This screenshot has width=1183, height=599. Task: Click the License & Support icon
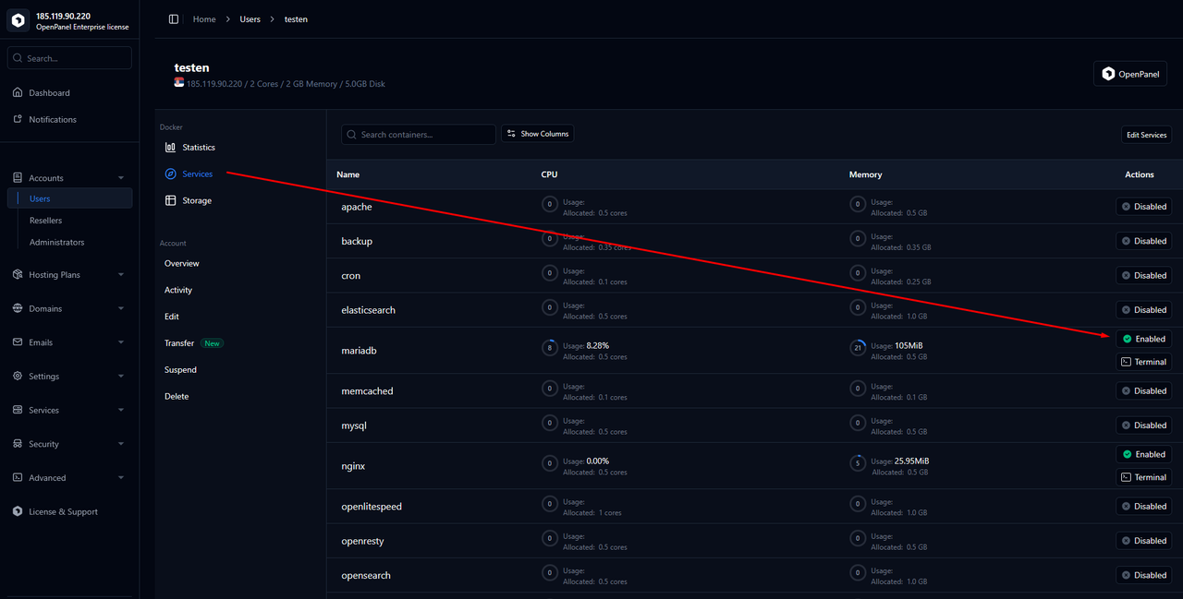pos(18,512)
